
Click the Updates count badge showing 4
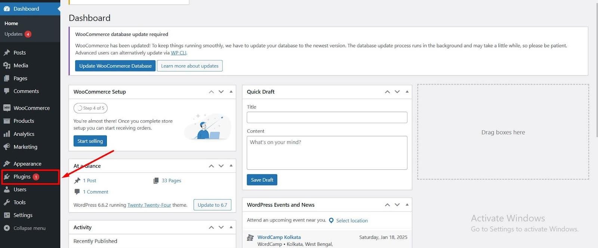point(28,34)
